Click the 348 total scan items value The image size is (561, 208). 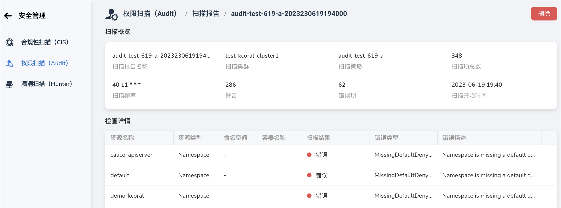457,56
